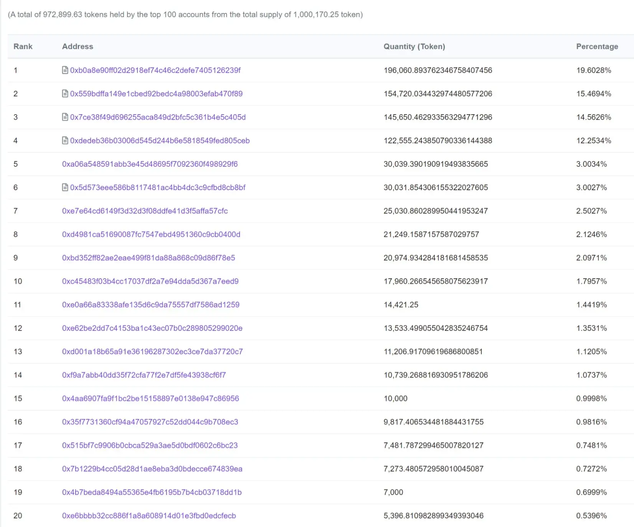Open address 0x515bf7c9906b0cbca529a3ae5d0bdf0602c6bc23

tap(150, 445)
